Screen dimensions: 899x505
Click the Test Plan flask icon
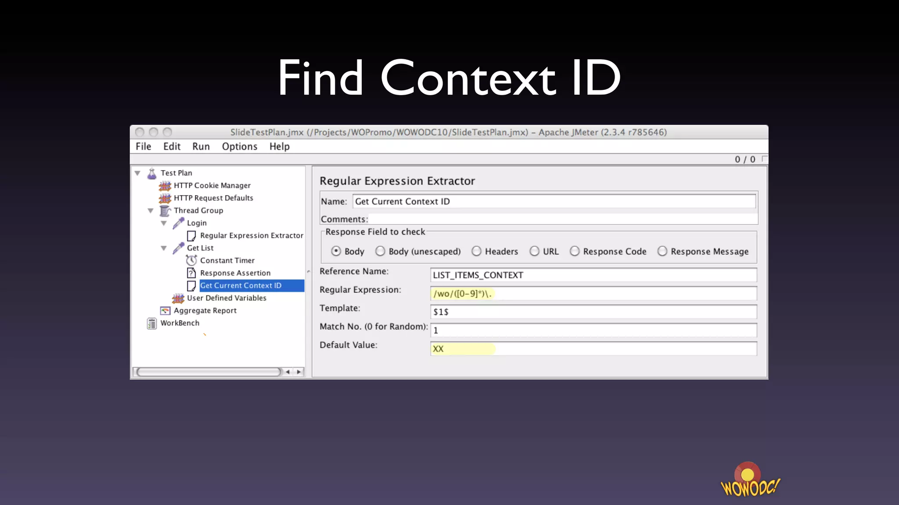point(152,174)
